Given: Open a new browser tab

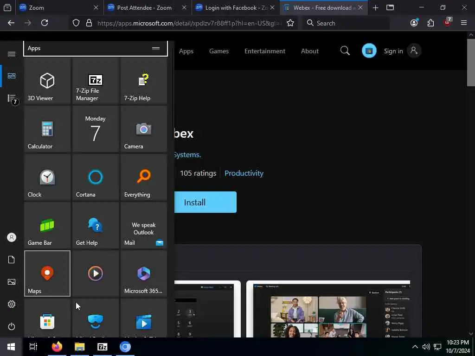Looking at the screenshot, I should point(375,7).
